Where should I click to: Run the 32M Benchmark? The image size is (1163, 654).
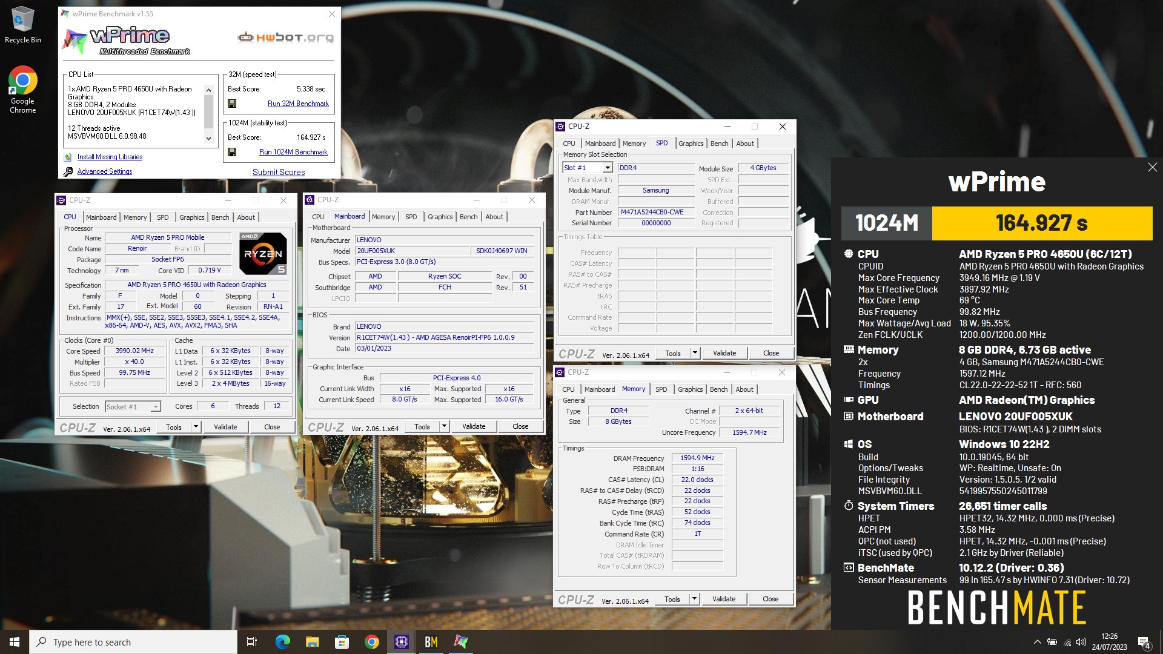(x=298, y=104)
